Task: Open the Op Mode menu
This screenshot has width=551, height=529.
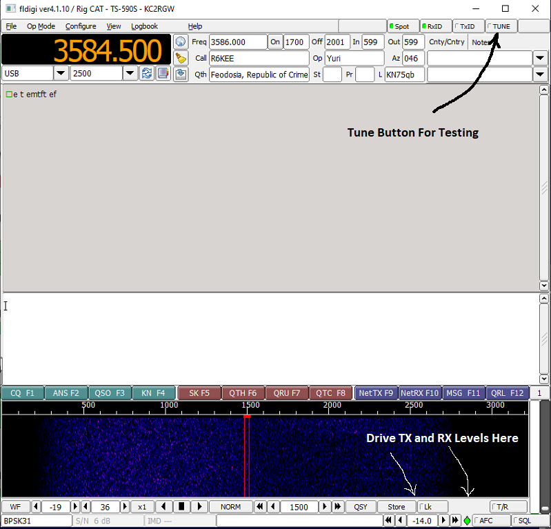Action: pos(41,26)
